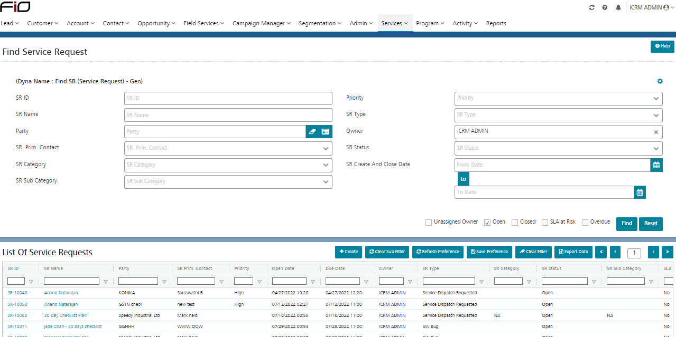Viewport: 676px width, 337px height.
Task: Expand the Priority dropdown
Action: (656, 99)
